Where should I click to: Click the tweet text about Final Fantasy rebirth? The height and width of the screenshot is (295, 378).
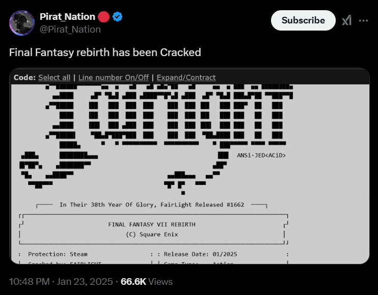coord(105,52)
